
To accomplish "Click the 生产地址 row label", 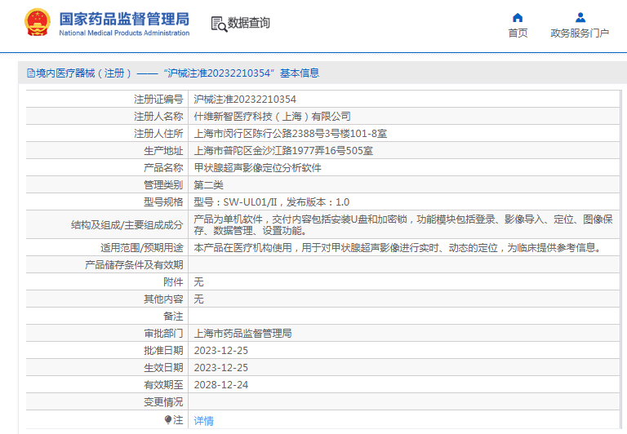I will click(163, 151).
